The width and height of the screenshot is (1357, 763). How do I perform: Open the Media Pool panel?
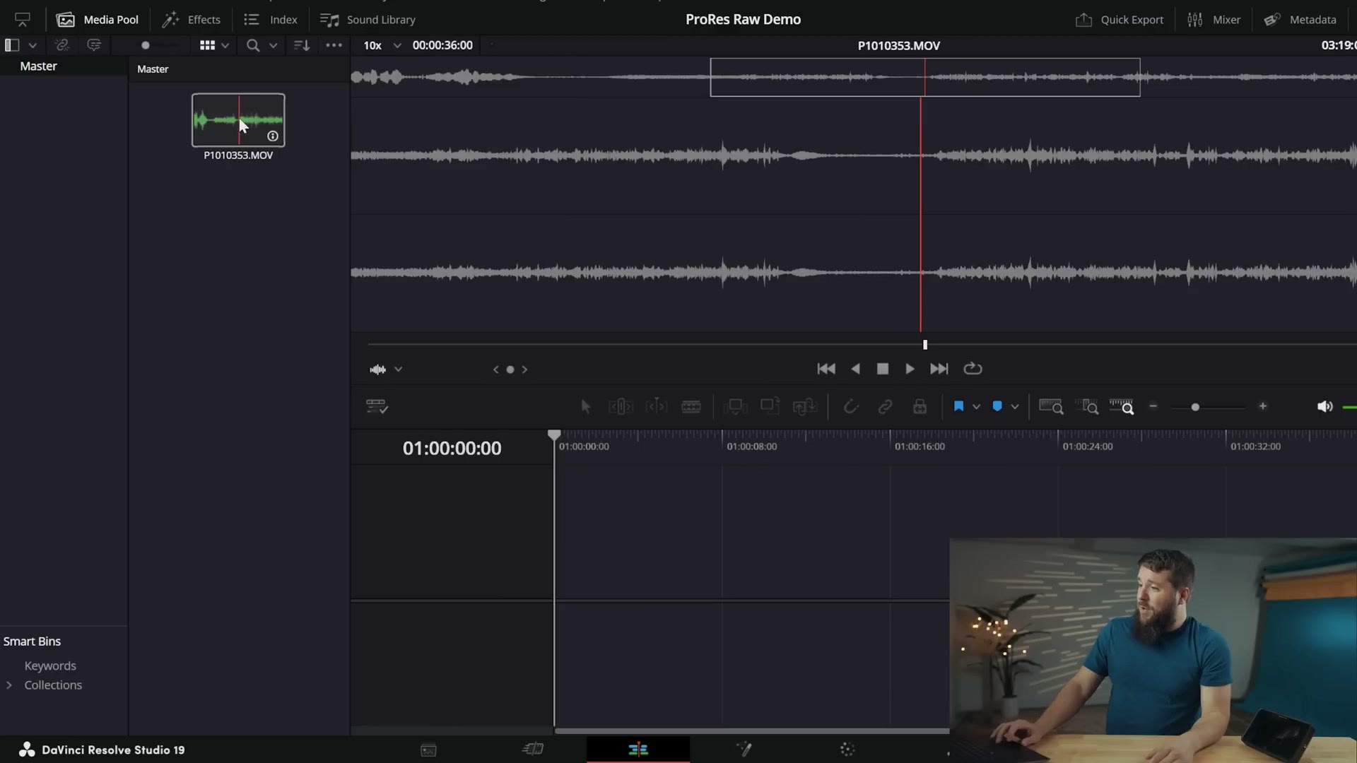(x=98, y=20)
